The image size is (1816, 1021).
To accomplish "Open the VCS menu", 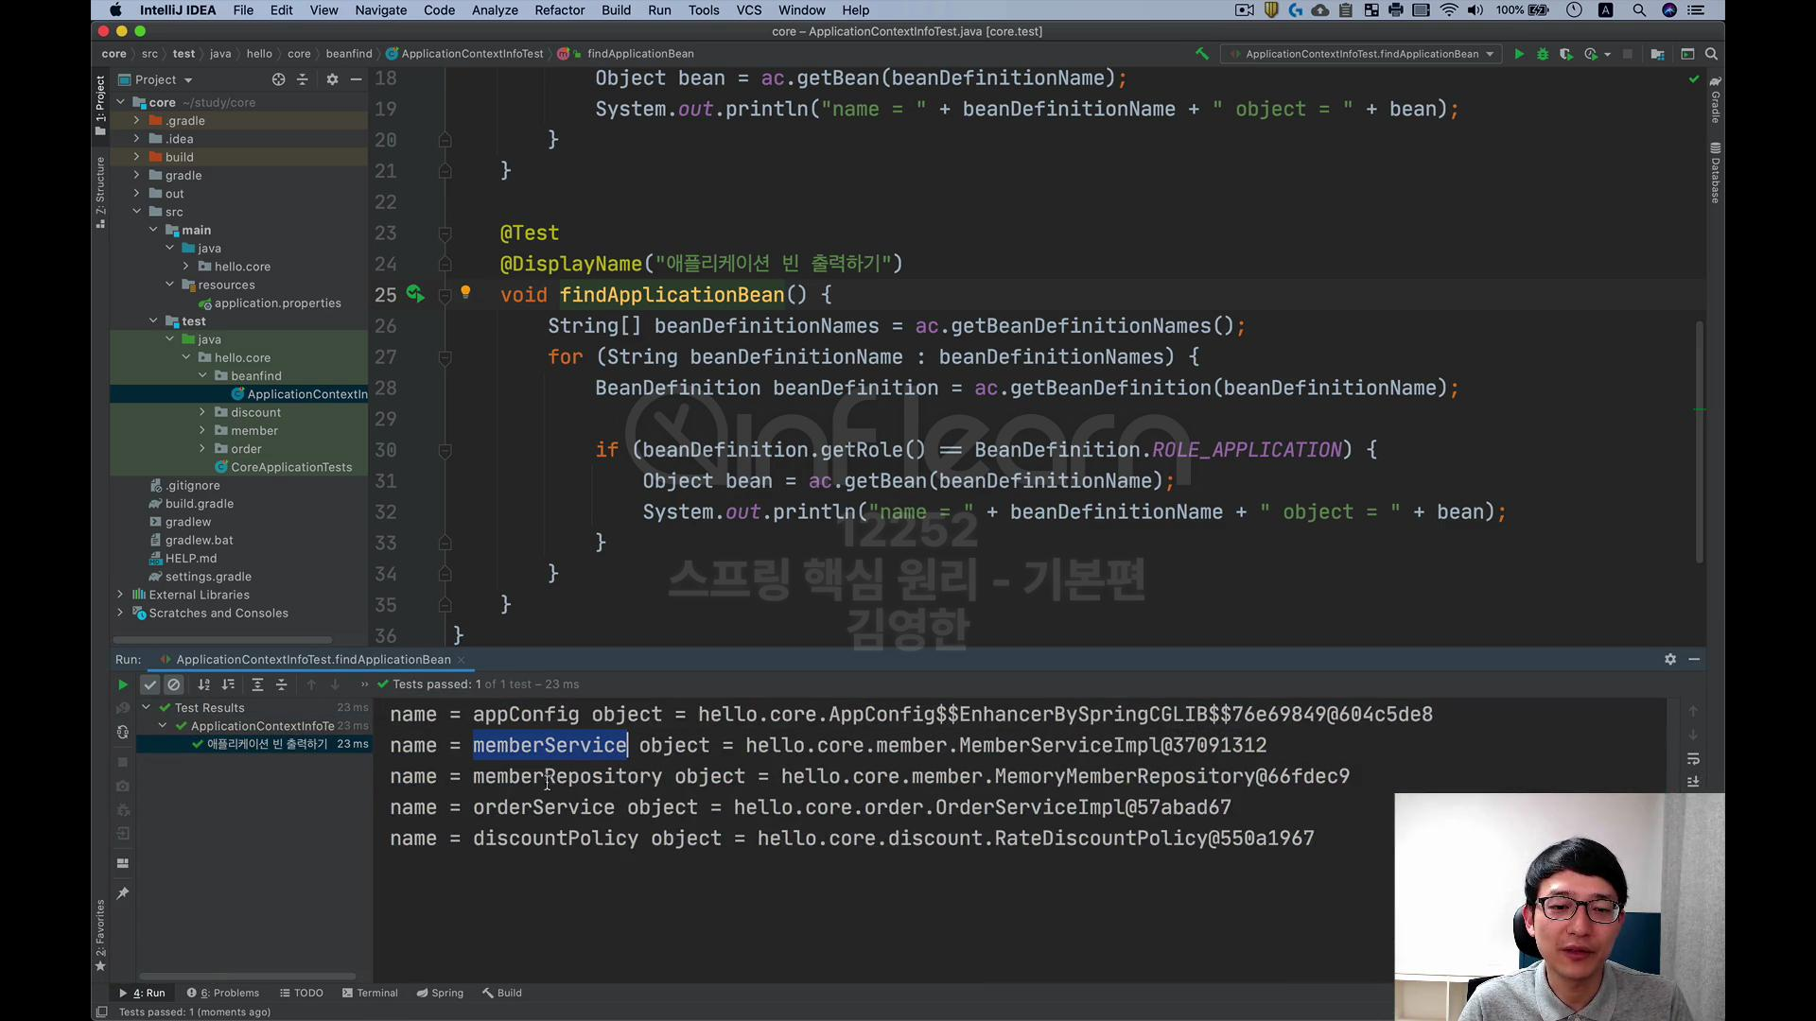I will [x=749, y=10].
